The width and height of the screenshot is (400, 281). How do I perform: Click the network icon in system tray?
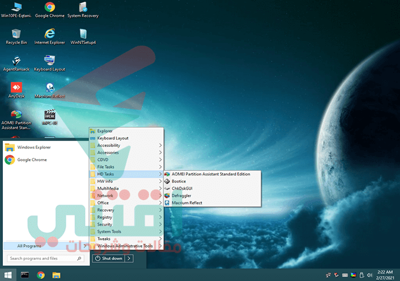329,275
